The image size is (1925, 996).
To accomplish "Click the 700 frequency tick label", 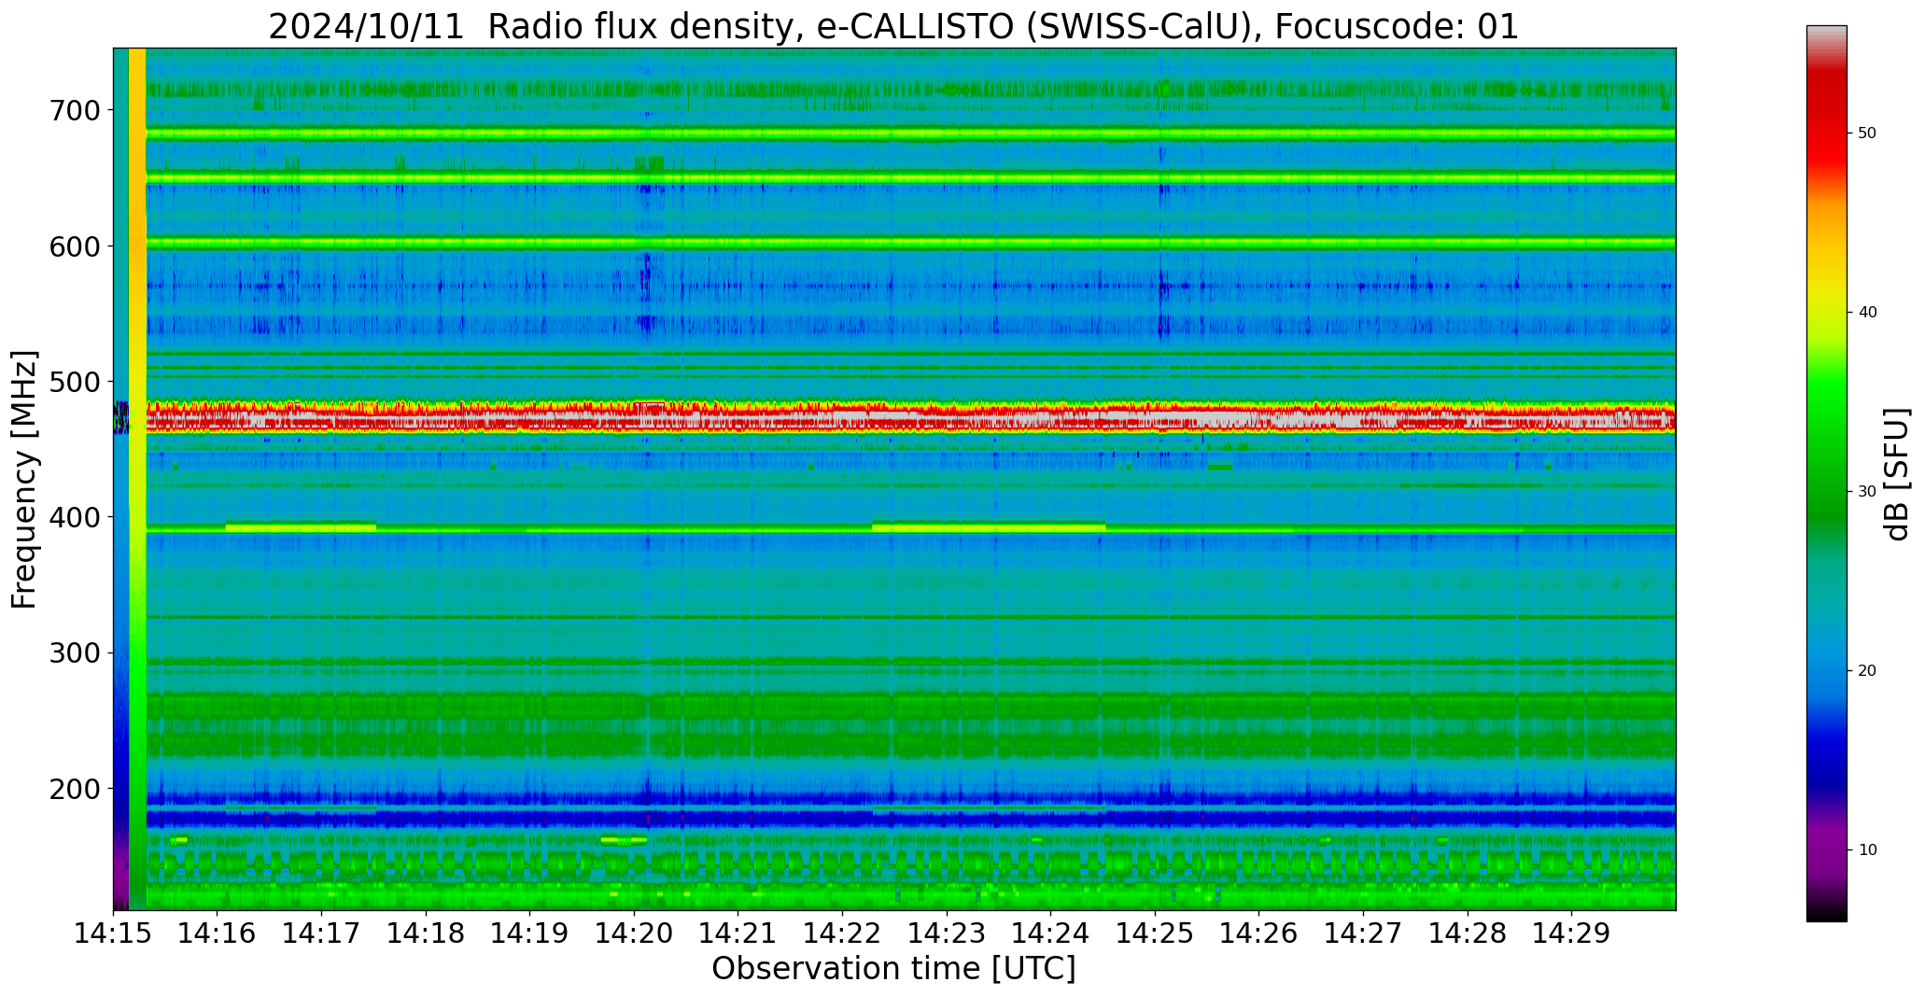I will (x=75, y=110).
